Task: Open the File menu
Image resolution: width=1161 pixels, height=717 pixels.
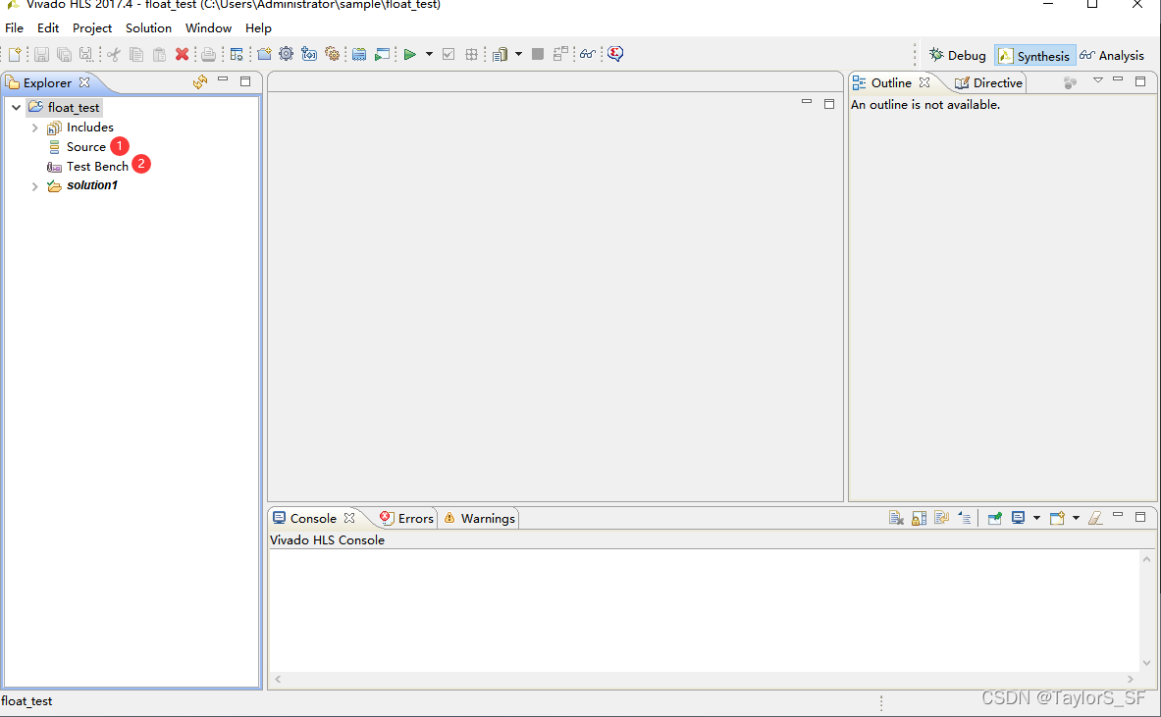Action: click(x=14, y=28)
